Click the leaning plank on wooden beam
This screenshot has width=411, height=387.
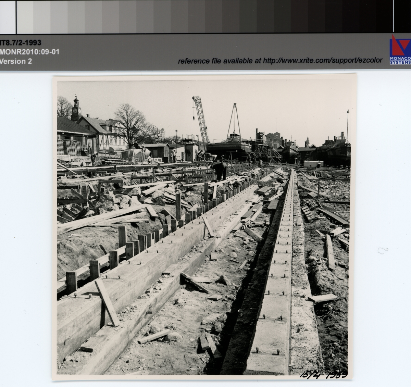click(107, 302)
